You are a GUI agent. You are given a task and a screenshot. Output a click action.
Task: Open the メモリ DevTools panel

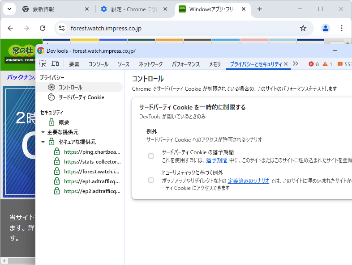pyautogui.click(x=215, y=64)
